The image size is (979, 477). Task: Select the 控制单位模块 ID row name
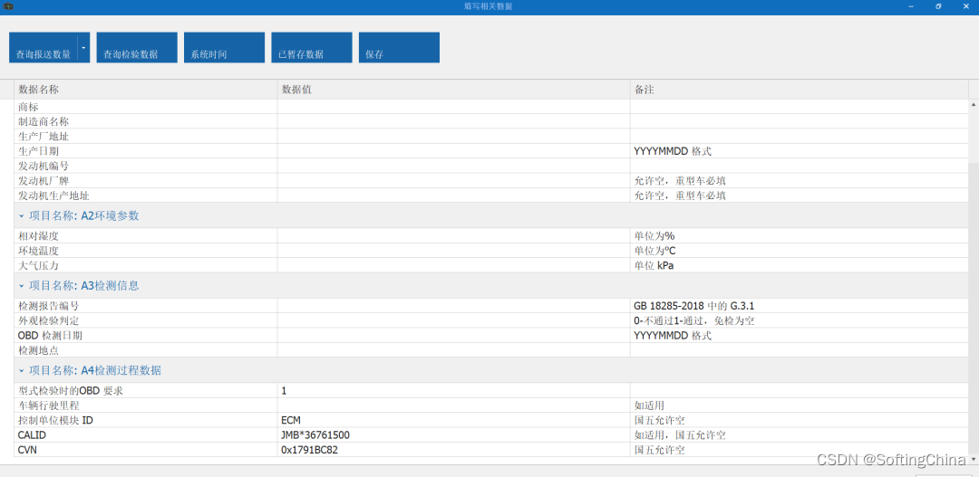(x=56, y=421)
